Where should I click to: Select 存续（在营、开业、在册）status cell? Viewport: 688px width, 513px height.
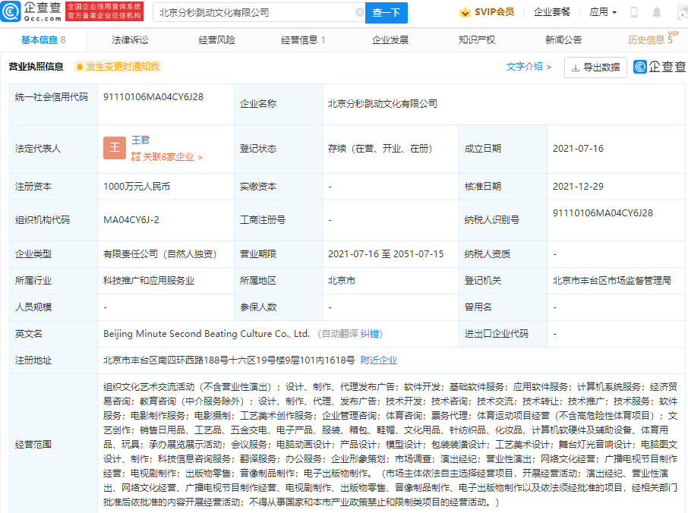click(380, 149)
